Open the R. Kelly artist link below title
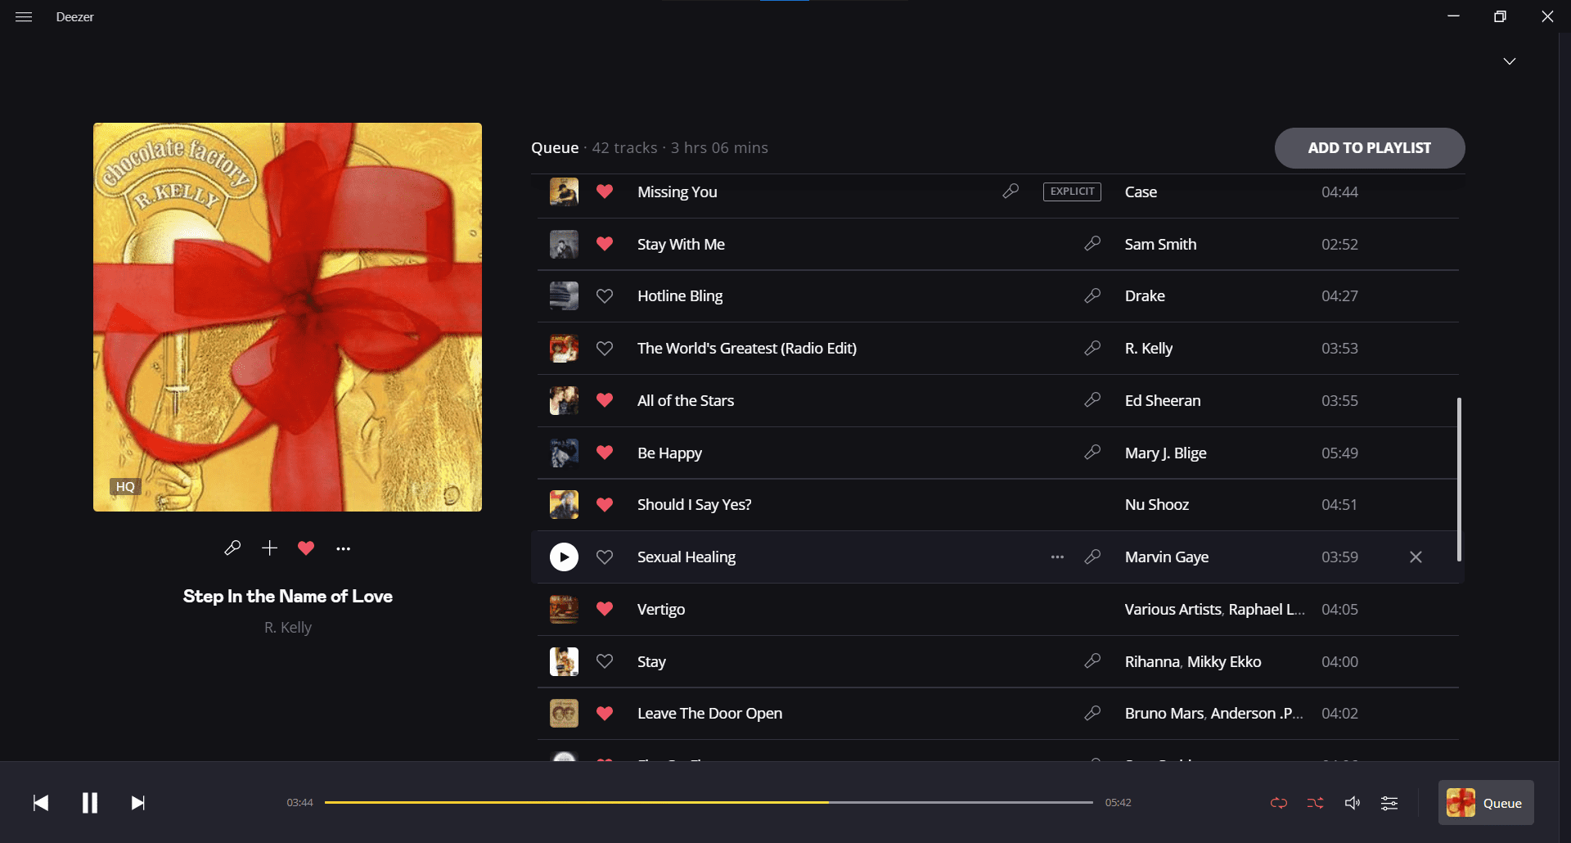Viewport: 1571px width, 843px height. click(288, 628)
